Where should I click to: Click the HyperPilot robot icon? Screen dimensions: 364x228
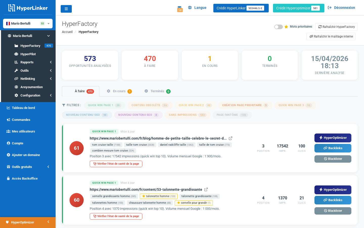click(16, 54)
